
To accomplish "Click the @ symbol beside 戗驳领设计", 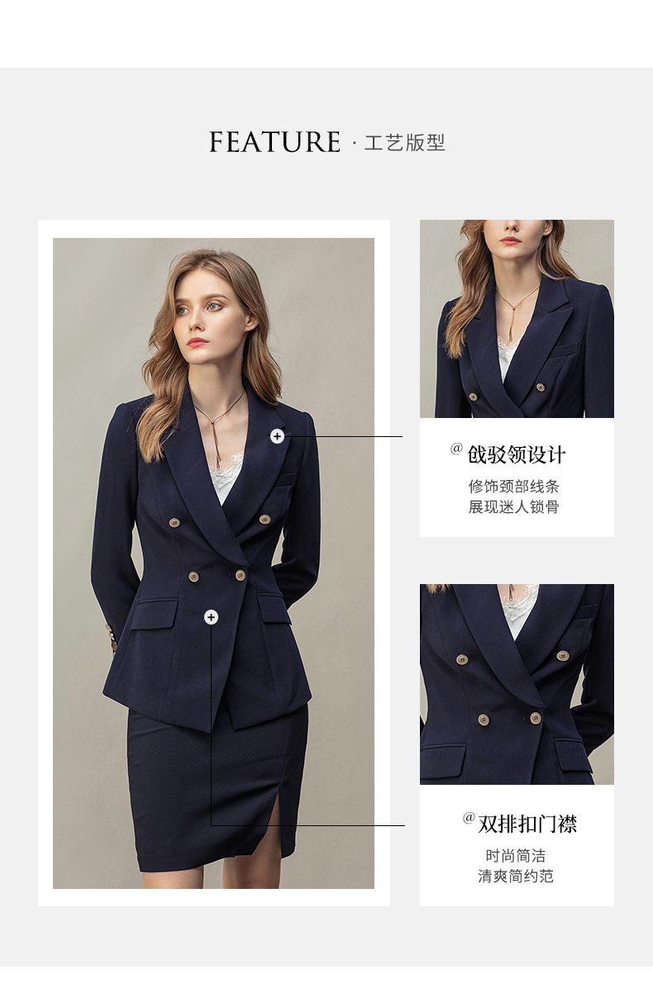I will pyautogui.click(x=456, y=449).
